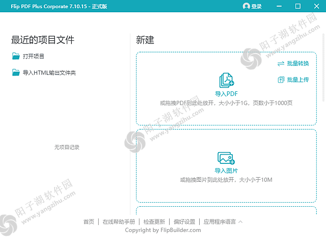
Task: Close the Flip PDF Plus window
Action: (x=316, y=6)
